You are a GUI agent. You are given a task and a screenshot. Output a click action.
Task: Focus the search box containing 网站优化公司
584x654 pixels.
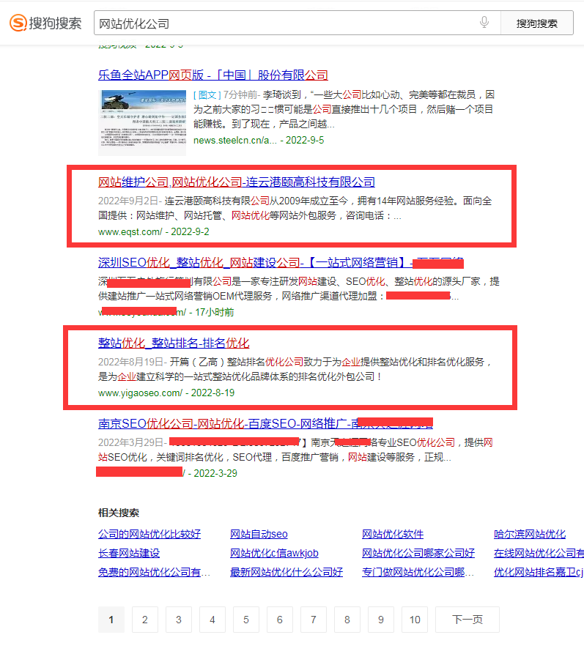click(x=297, y=23)
